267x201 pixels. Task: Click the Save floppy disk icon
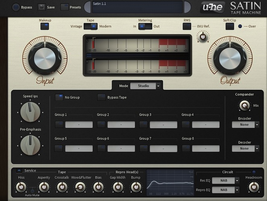(42, 7)
